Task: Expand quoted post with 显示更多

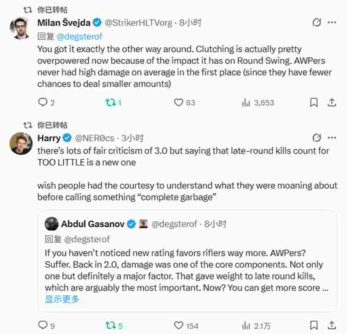Action: [x=62, y=299]
